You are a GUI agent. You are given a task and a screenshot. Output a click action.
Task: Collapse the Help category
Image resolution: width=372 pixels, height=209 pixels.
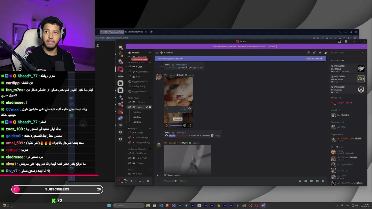coord(132,128)
